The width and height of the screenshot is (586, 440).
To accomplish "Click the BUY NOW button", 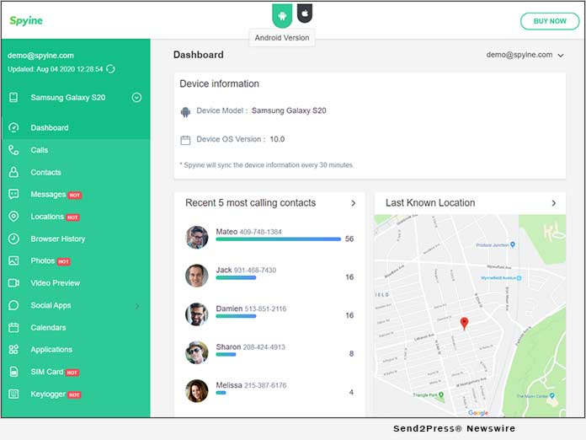I will [x=549, y=21].
